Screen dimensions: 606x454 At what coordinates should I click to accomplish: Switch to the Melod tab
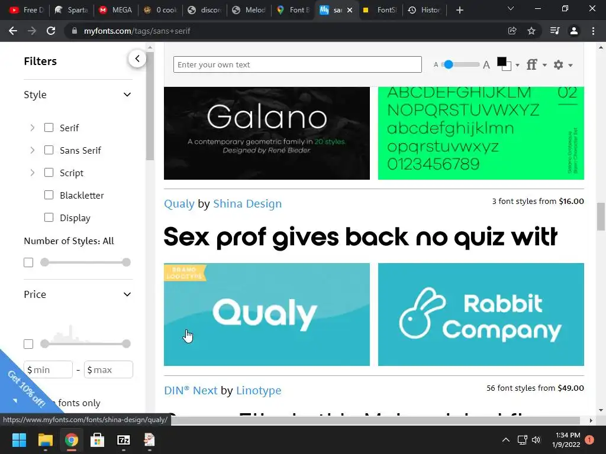[x=249, y=10]
